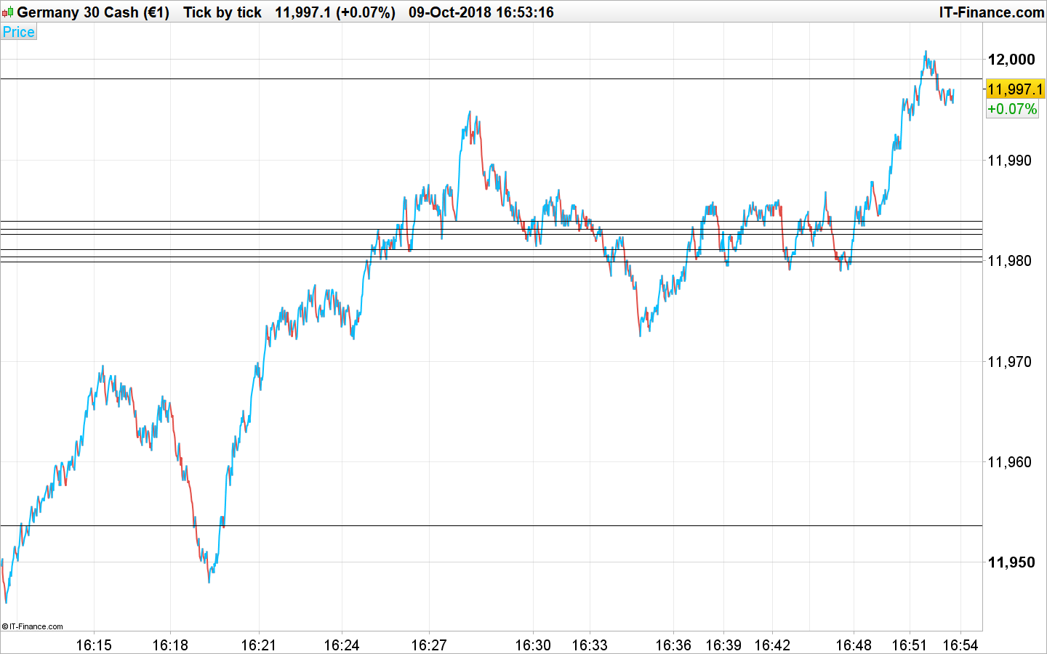The width and height of the screenshot is (1047, 654).
Task: Click the 16:51 time axis label
Action: [910, 645]
